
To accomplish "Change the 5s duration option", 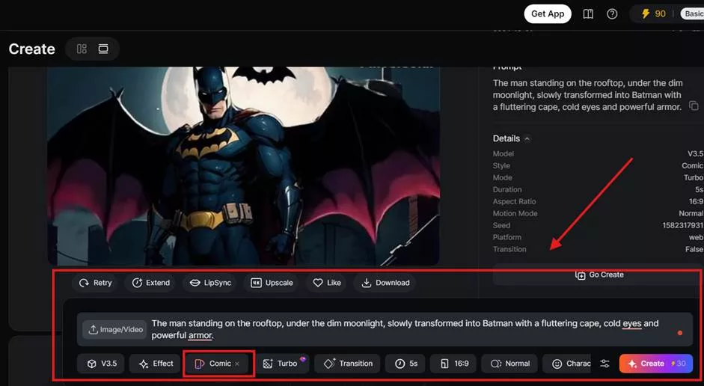I will click(x=406, y=364).
